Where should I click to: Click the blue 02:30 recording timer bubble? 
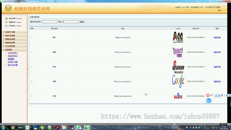[209, 101]
